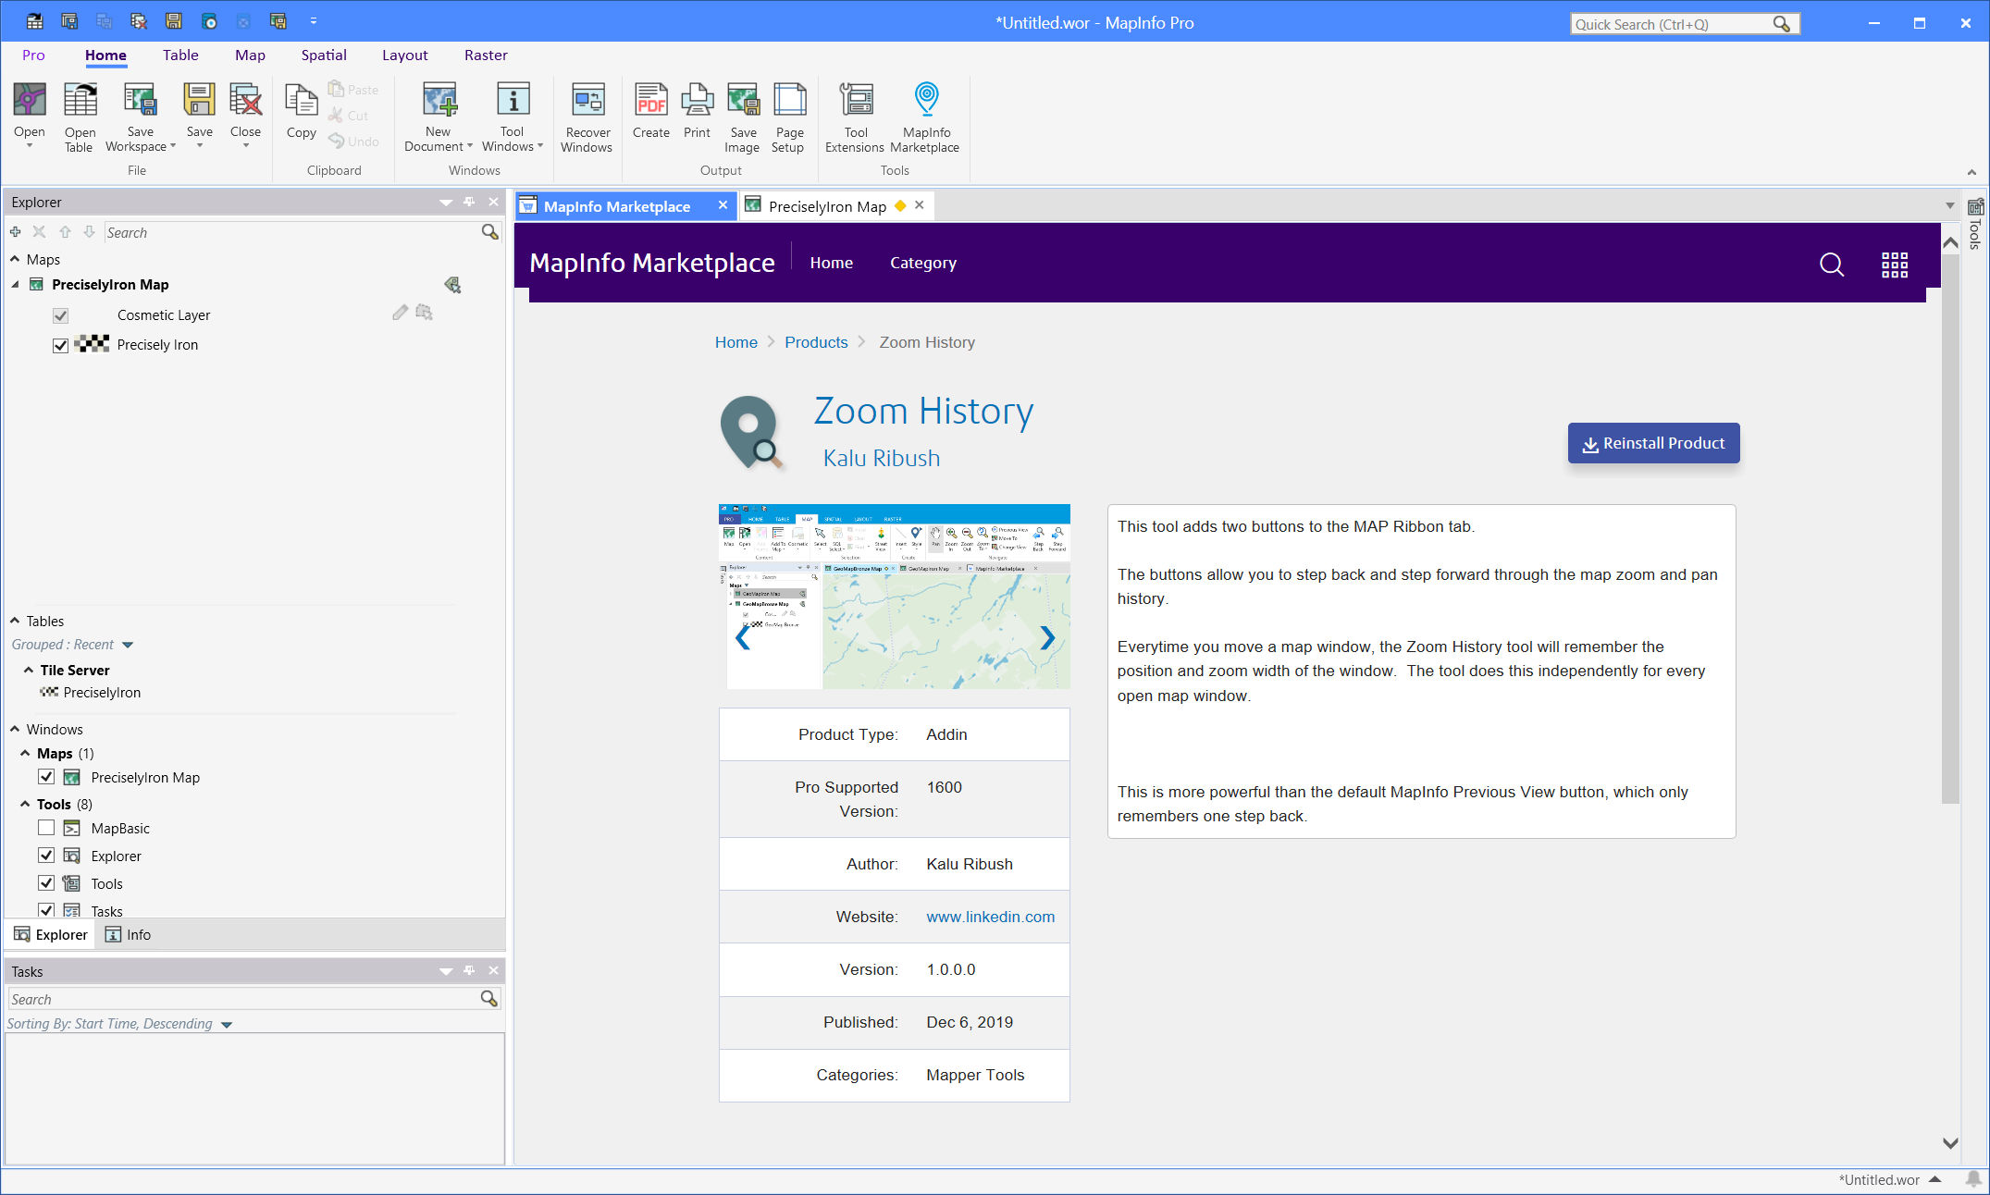The width and height of the screenshot is (1990, 1195).
Task: Click the Reinstall Product button
Action: click(x=1653, y=443)
